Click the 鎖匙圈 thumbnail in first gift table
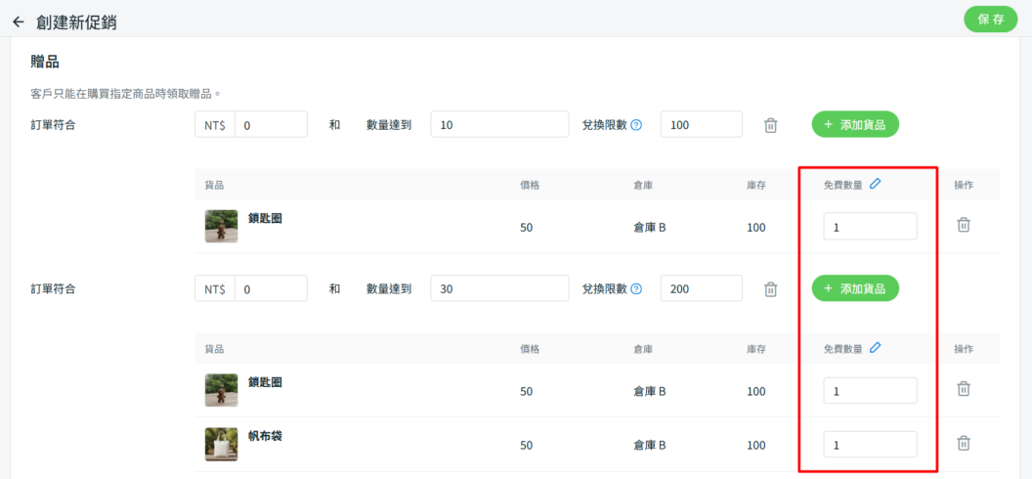1032x479 pixels. pos(221,226)
